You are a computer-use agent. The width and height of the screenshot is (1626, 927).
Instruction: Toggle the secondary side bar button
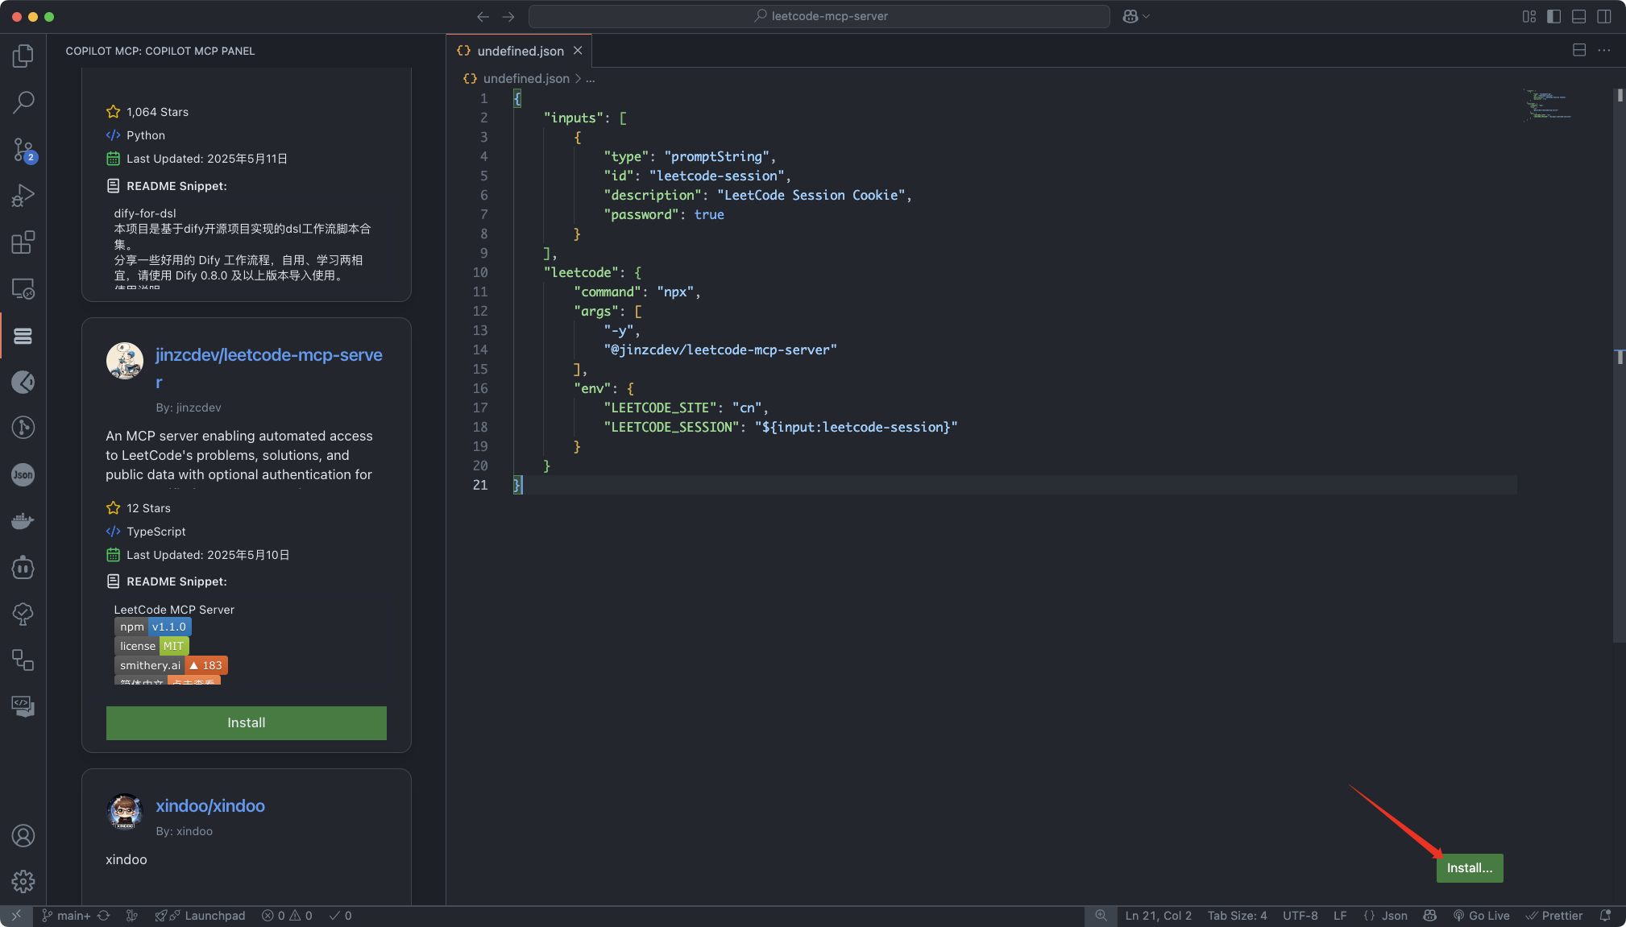(1604, 16)
